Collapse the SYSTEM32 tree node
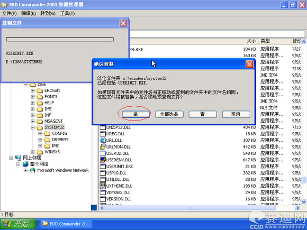This screenshot has height=230, width=307. click(x=33, y=127)
